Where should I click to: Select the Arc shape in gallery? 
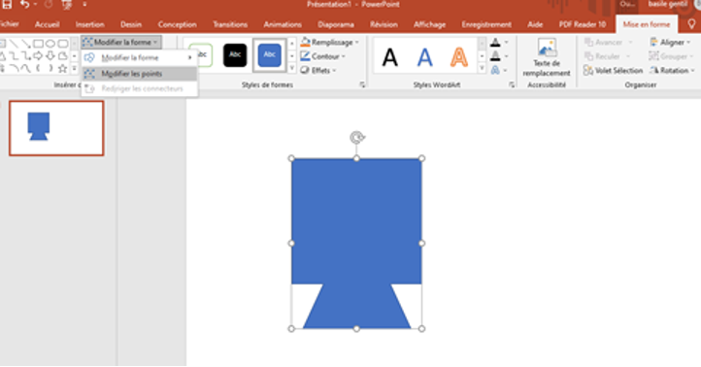pos(14,68)
